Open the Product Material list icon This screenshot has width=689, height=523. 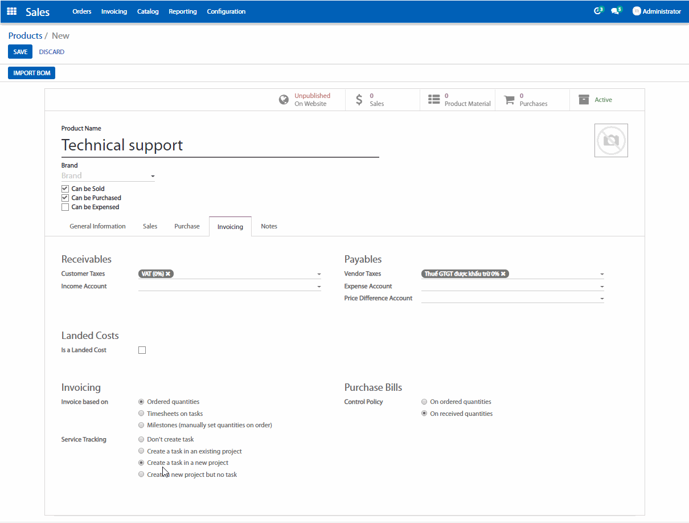434,100
